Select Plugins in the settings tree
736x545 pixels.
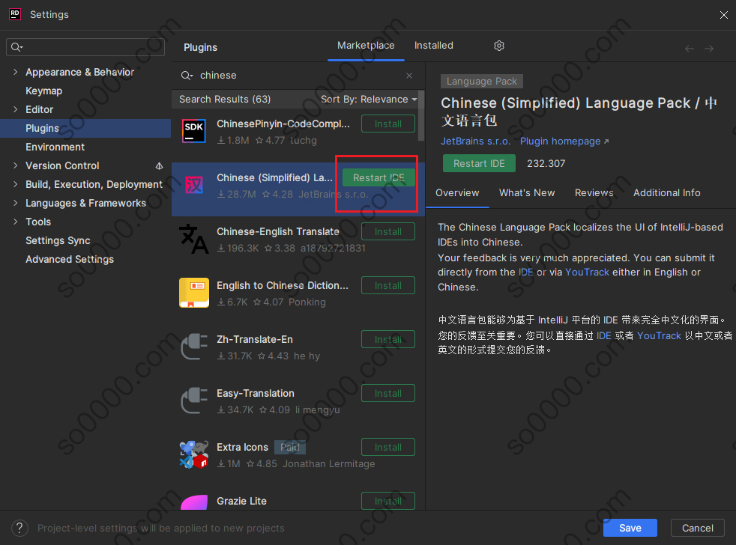[x=85, y=129]
